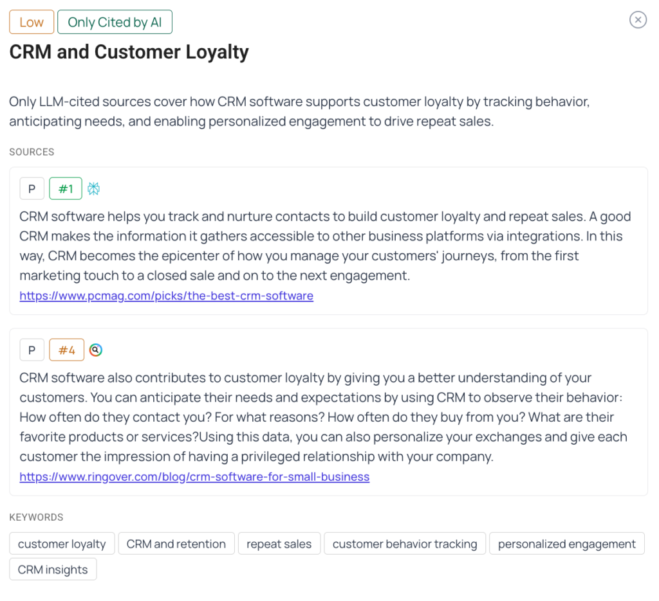Click the search engine icon beside #4
Image resolution: width=659 pixels, height=601 pixels.
(x=96, y=350)
